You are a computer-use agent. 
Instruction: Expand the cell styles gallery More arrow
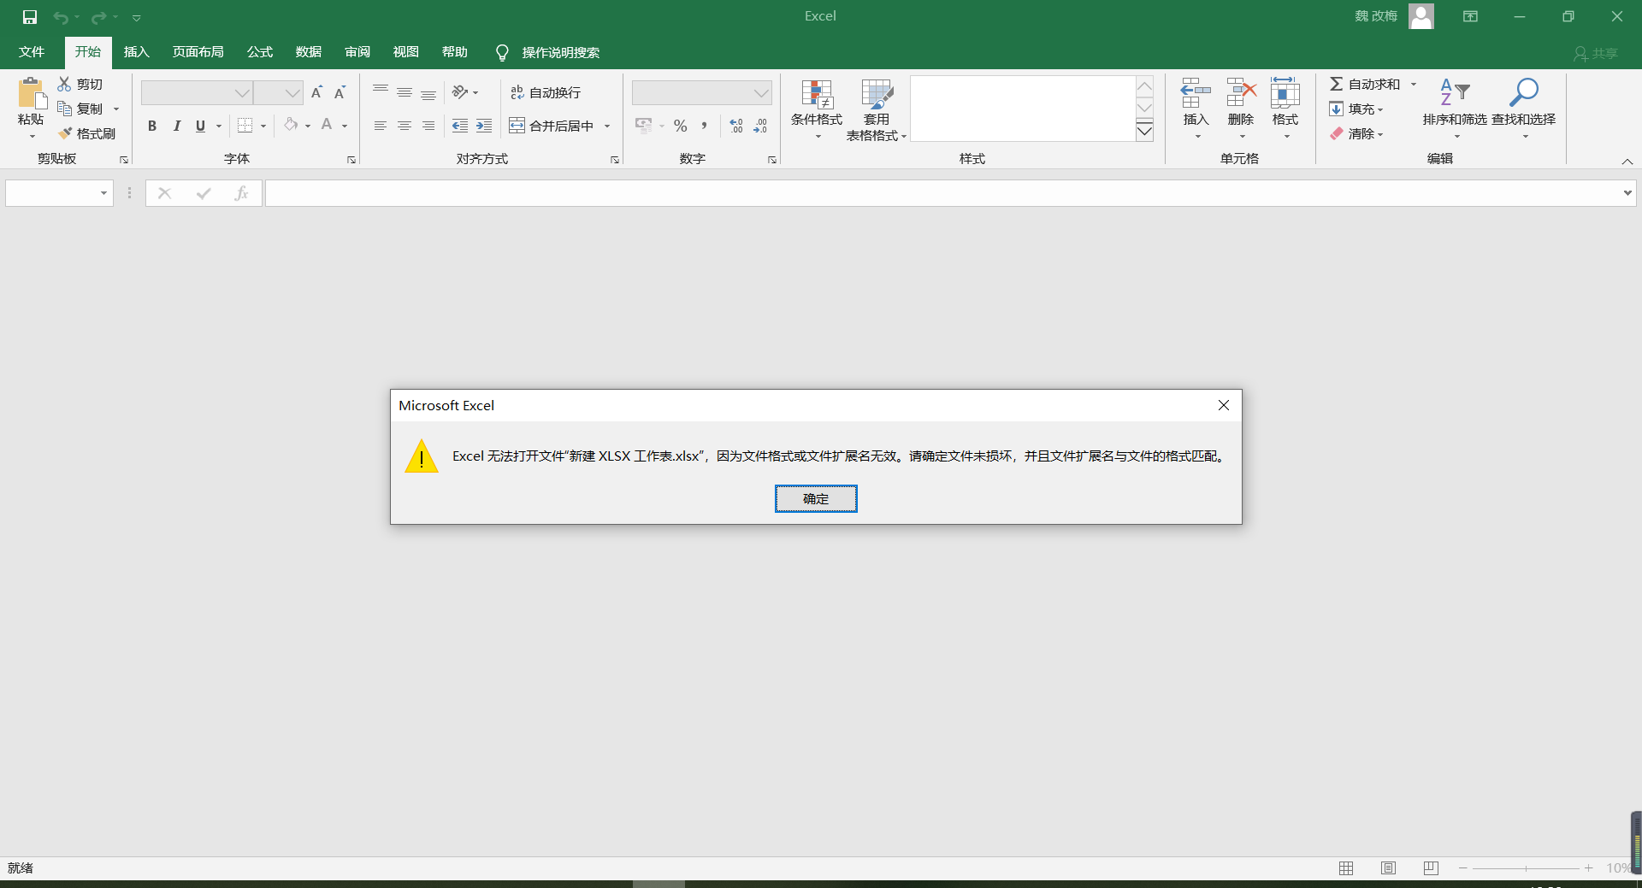(1144, 132)
